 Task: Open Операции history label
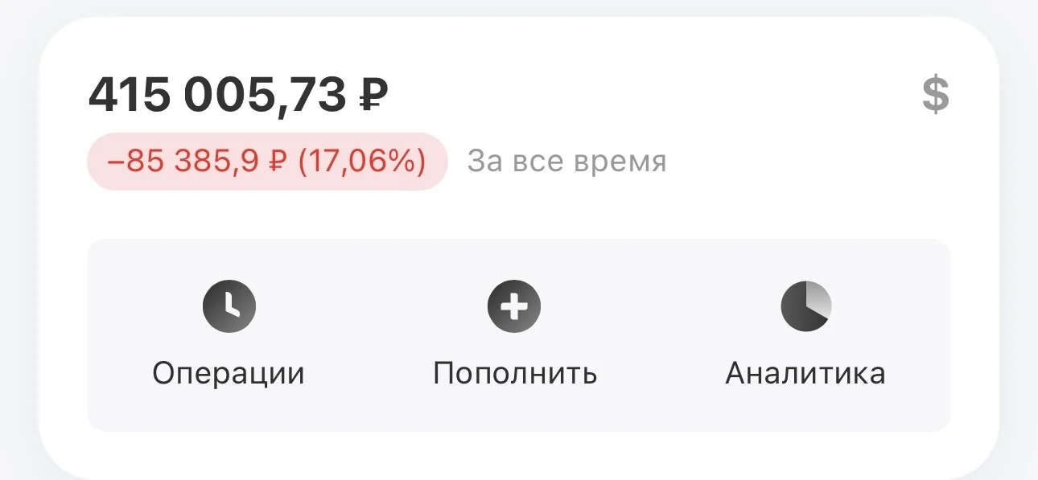229,373
